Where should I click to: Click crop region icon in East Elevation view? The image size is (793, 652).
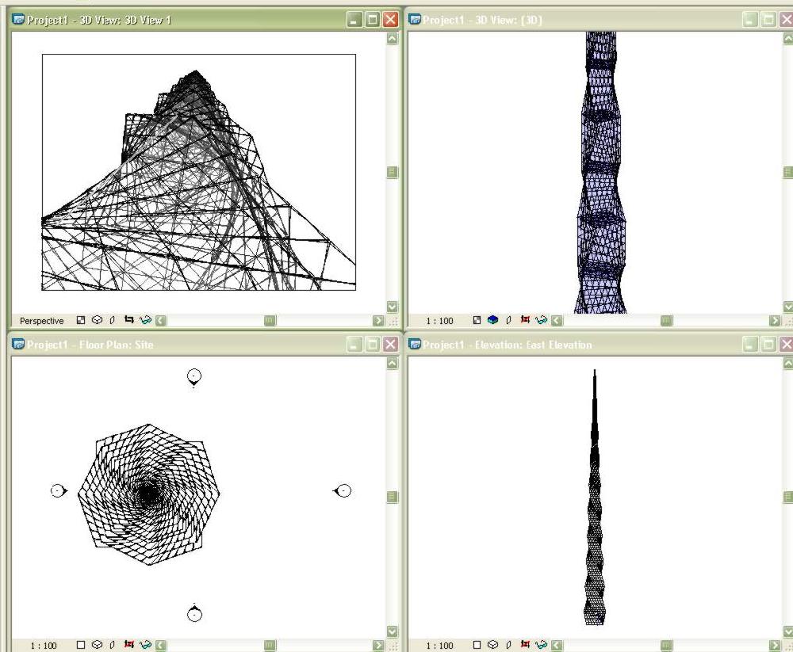pos(526,644)
